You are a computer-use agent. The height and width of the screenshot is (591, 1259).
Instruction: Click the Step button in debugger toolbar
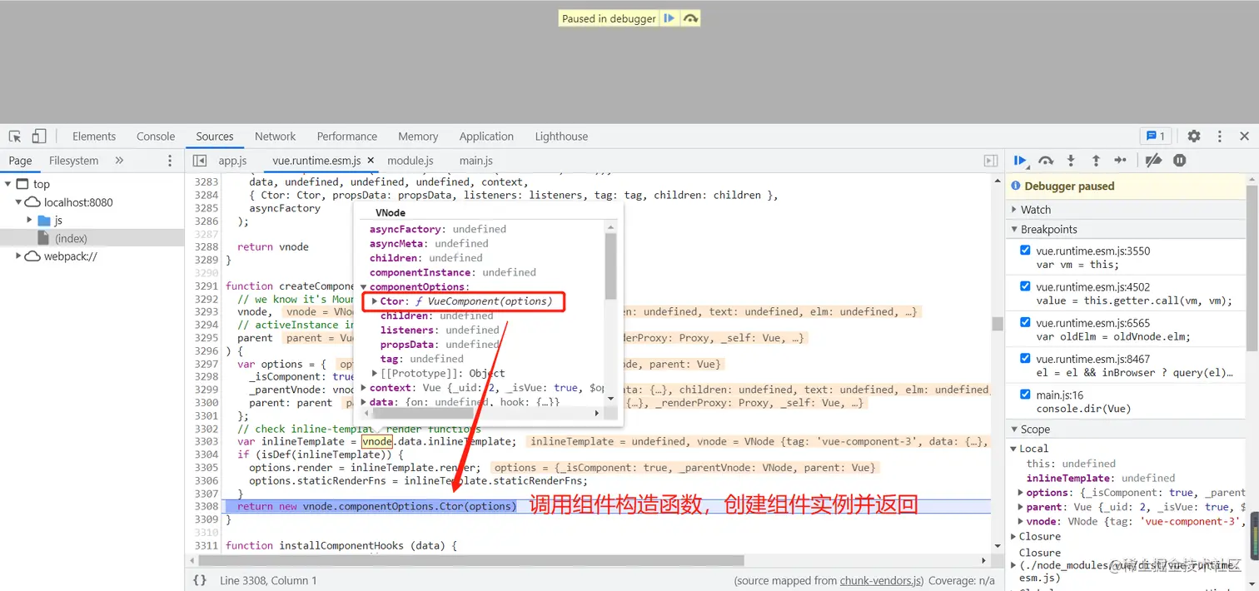[1121, 161]
